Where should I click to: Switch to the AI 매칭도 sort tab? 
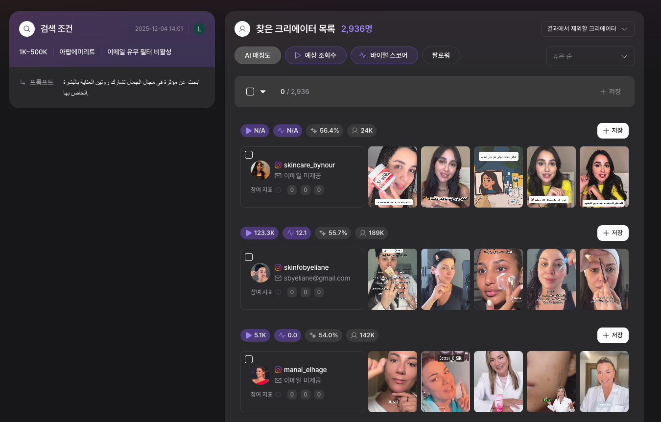tap(258, 55)
